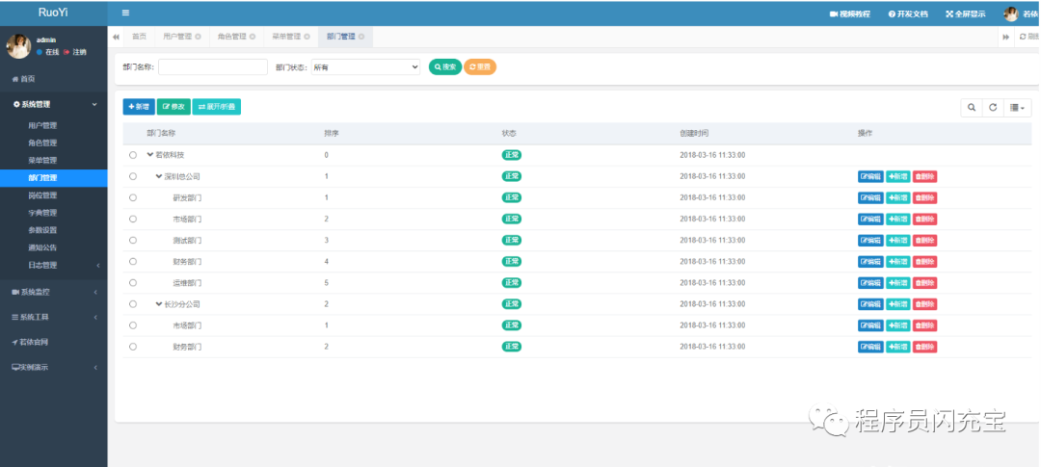Switch to 全屏显示 fullscreen mode

pyautogui.click(x=965, y=13)
